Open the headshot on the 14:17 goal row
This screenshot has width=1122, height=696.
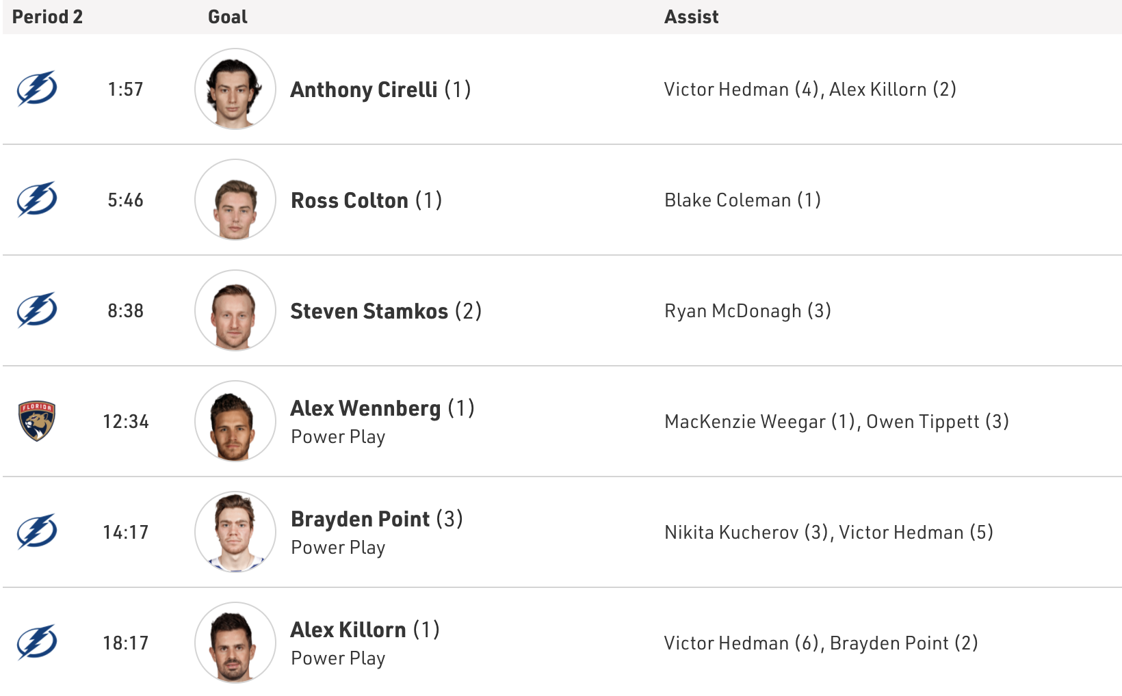[235, 532]
